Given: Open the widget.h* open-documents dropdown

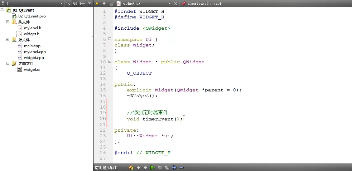Looking at the screenshot, I should [x=170, y=4].
